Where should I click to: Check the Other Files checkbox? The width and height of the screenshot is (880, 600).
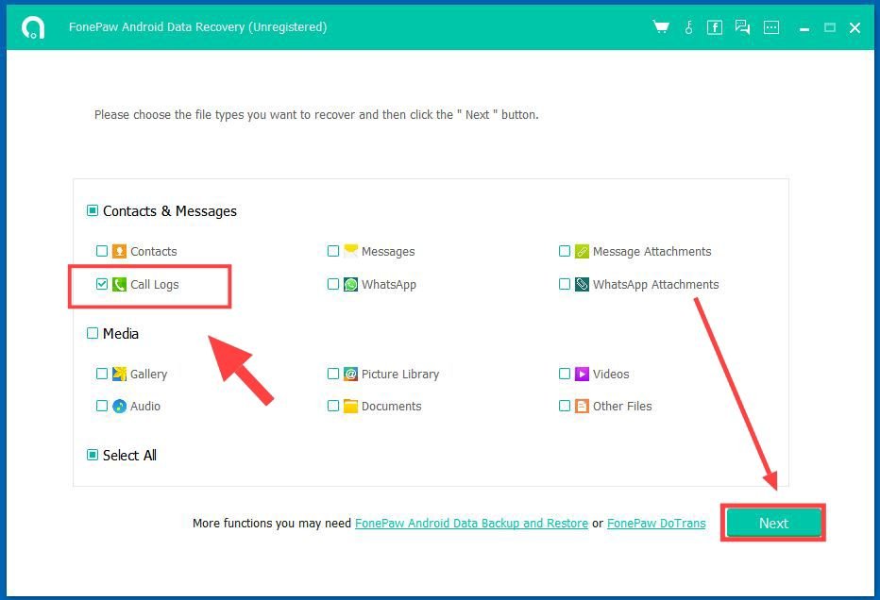[x=565, y=406]
